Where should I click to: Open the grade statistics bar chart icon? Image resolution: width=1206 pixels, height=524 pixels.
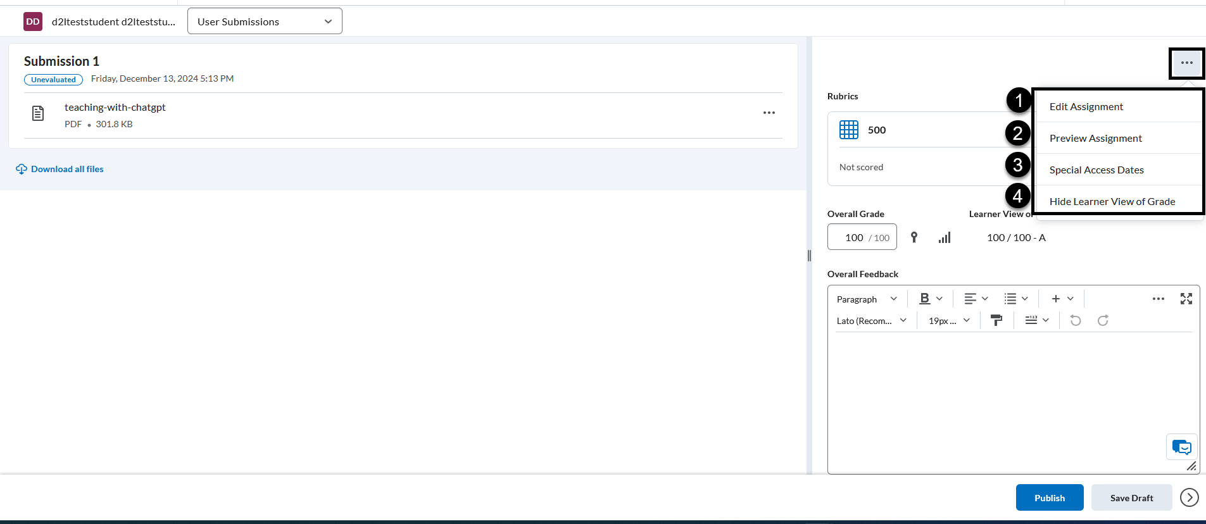click(945, 238)
